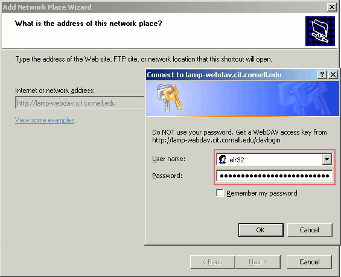Screen dimensions: 341x277
Task: Focus the Password field with dots
Action: (274, 176)
